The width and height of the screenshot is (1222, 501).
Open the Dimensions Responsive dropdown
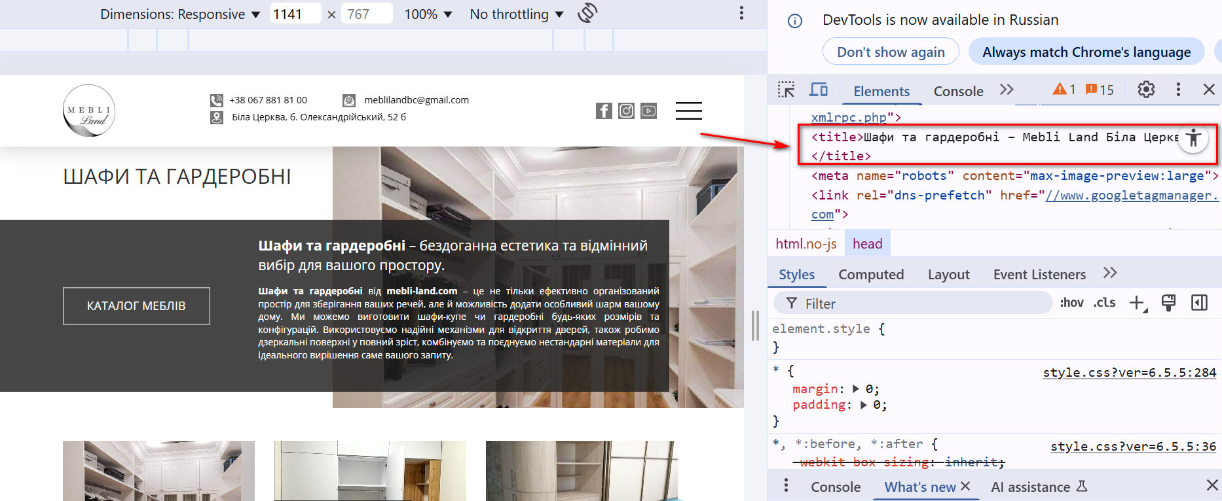[180, 14]
